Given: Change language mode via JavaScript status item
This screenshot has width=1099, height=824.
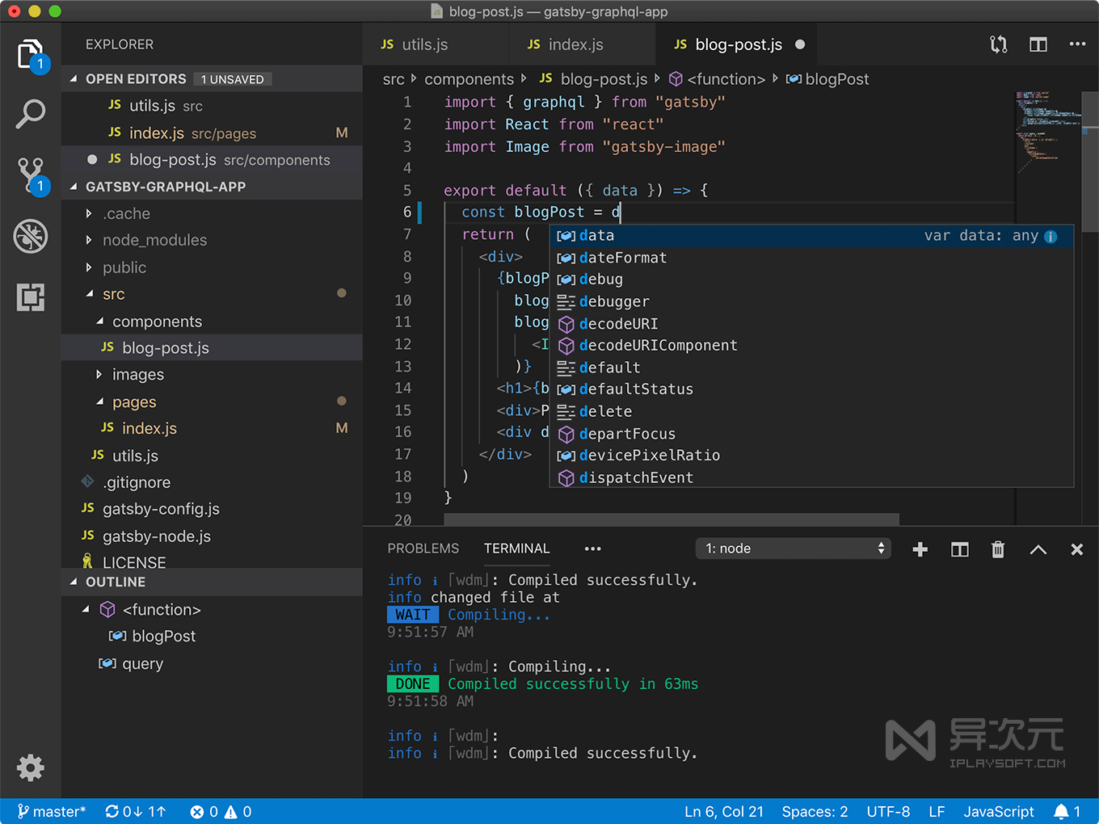Looking at the screenshot, I should pyautogui.click(x=999, y=811).
